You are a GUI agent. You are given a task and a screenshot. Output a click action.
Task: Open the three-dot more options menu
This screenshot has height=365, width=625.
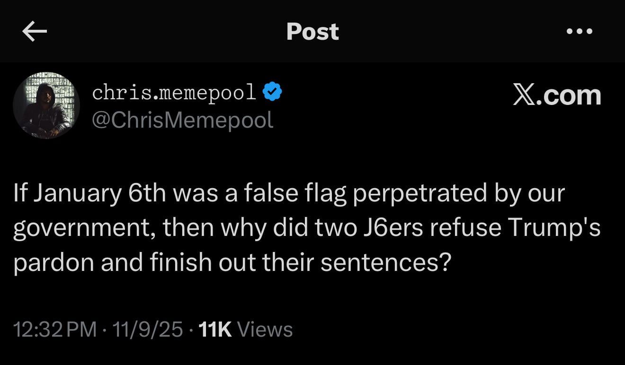pyautogui.click(x=579, y=32)
